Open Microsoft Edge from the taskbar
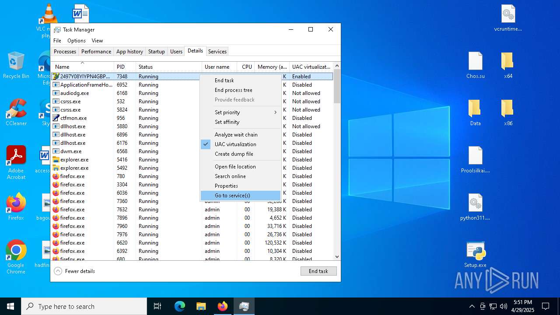This screenshot has height=315, width=560. point(180,306)
